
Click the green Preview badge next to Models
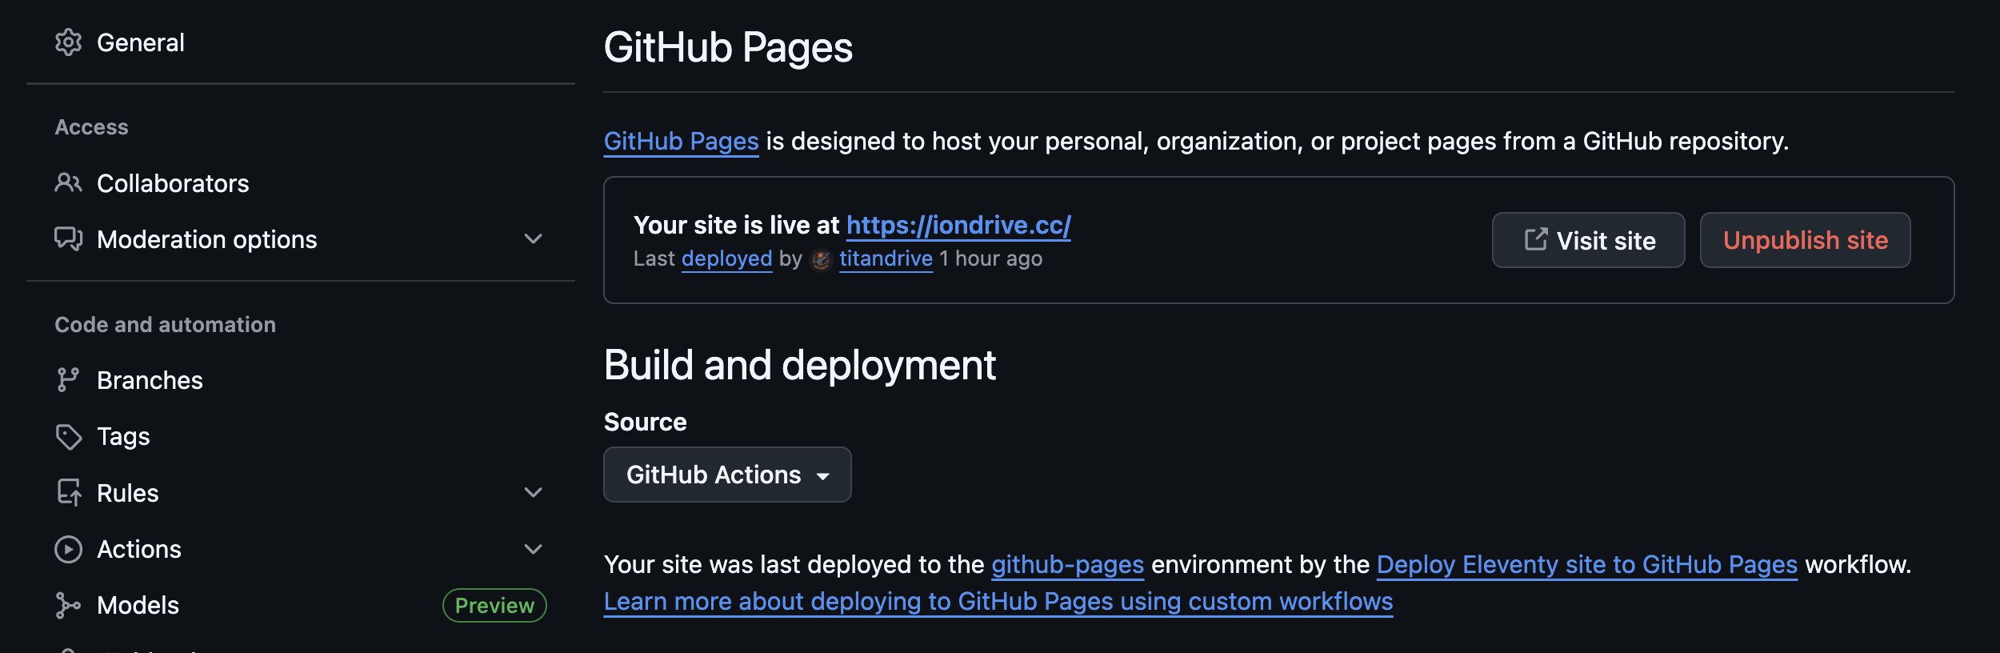click(x=494, y=606)
